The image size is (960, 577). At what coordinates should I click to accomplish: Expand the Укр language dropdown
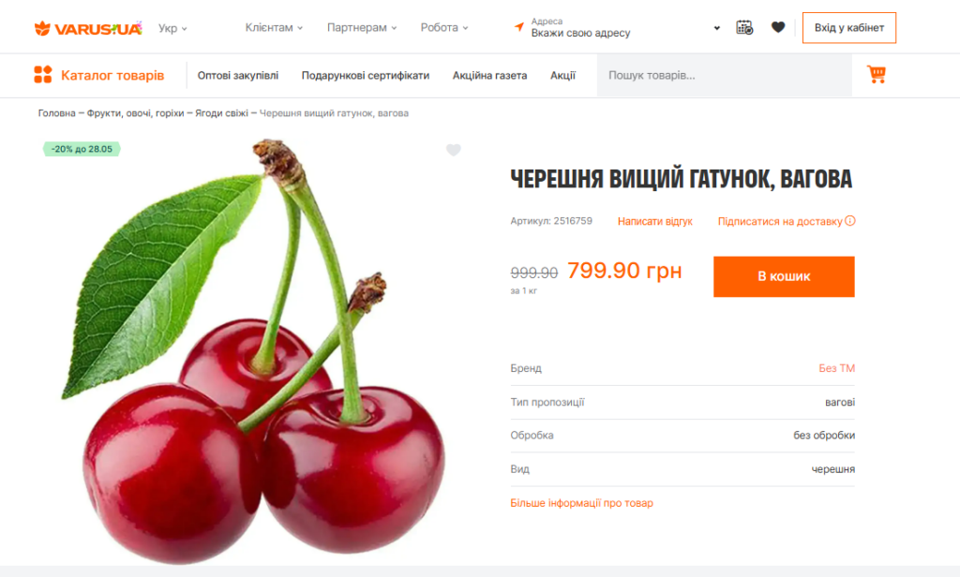pos(172,28)
